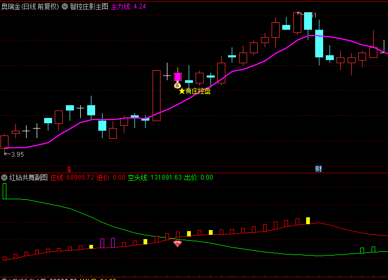Viewport: 388px width, 280px height.
Task: Click the 有庄控盘 signal label
Action: click(198, 91)
